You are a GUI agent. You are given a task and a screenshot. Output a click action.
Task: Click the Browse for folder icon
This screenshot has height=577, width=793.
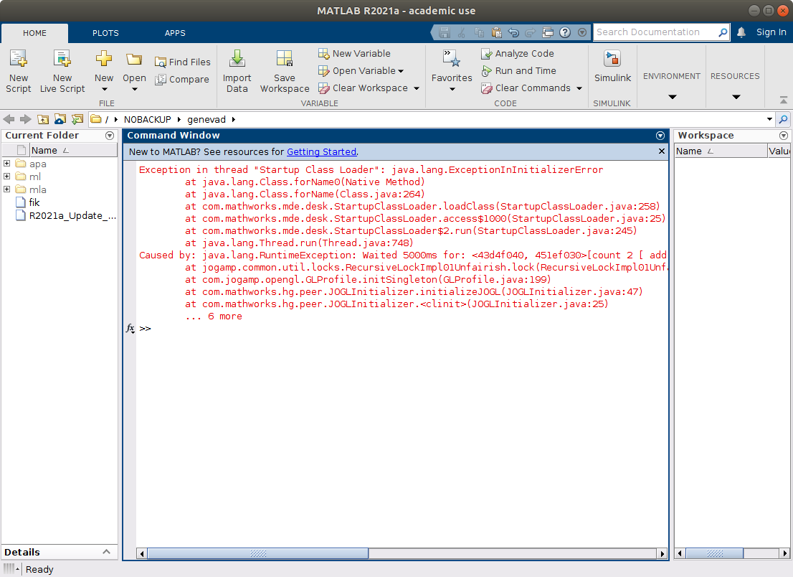point(77,119)
